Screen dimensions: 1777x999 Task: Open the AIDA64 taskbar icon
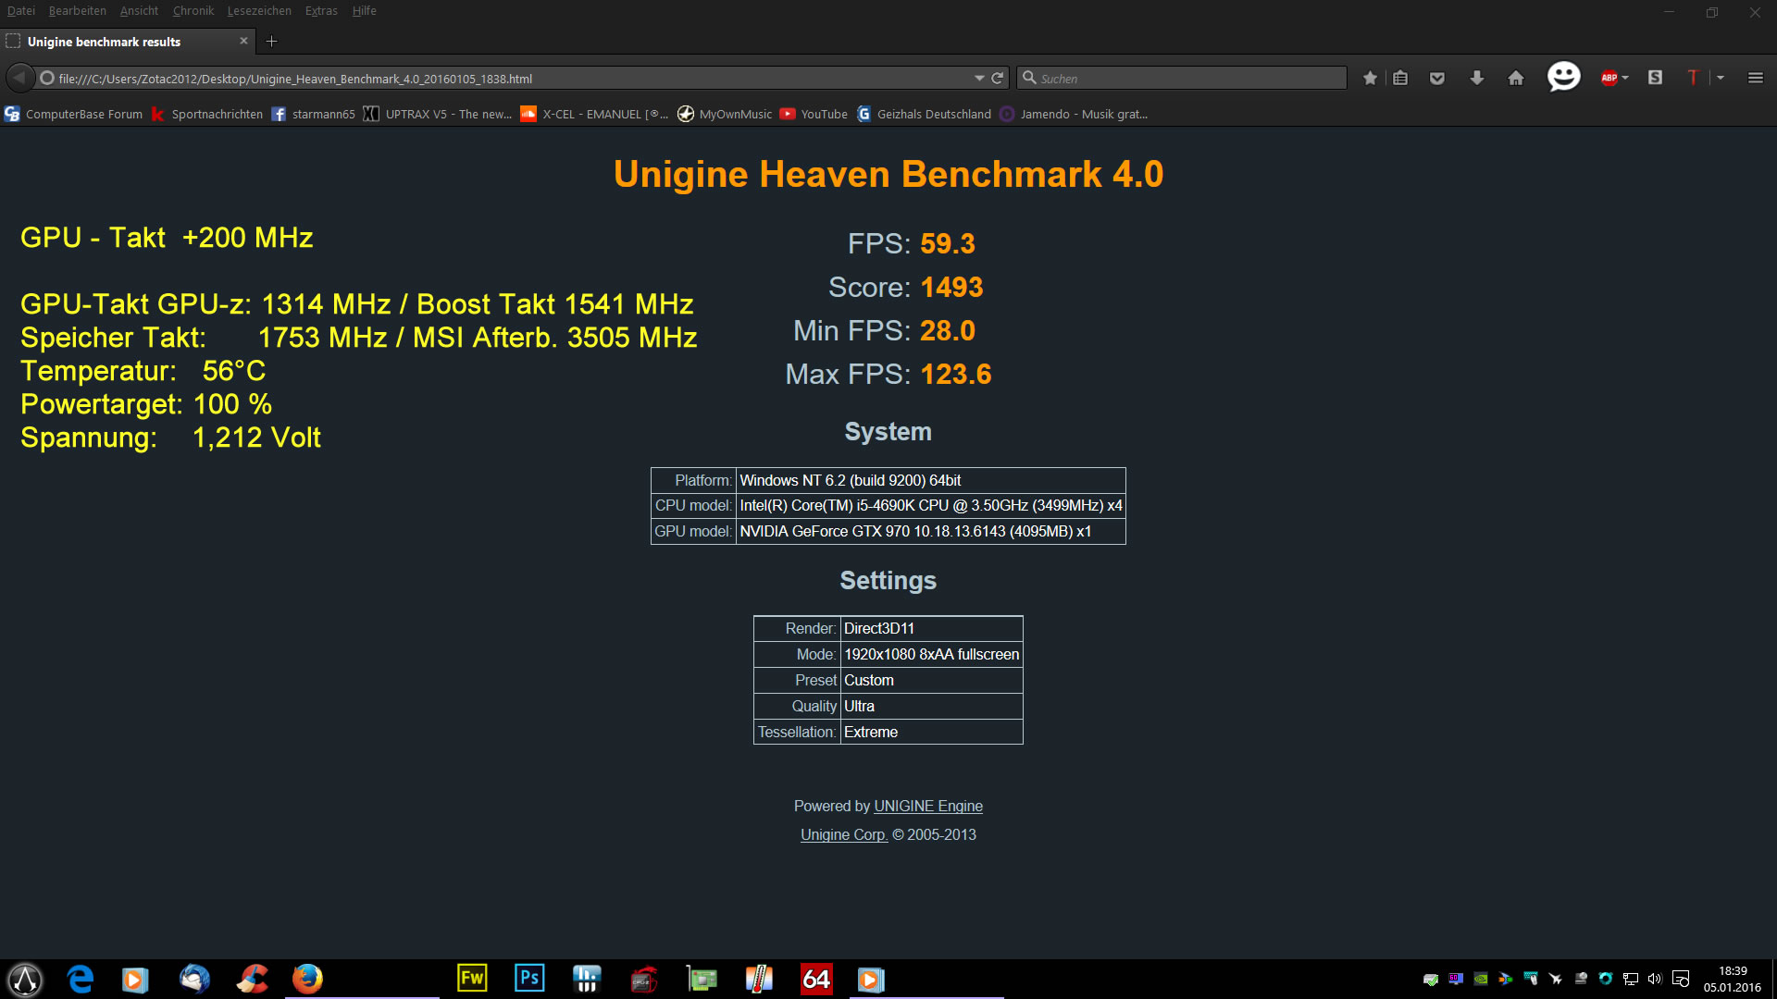click(816, 979)
